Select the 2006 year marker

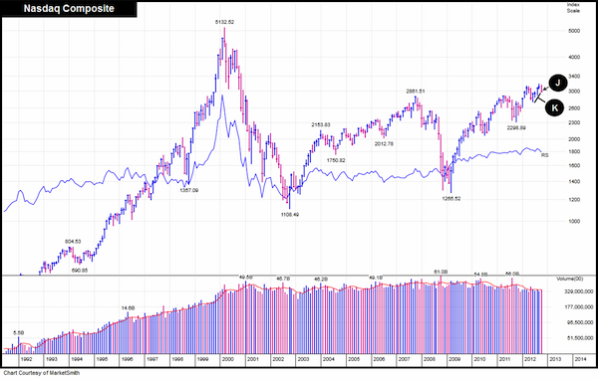(379, 359)
